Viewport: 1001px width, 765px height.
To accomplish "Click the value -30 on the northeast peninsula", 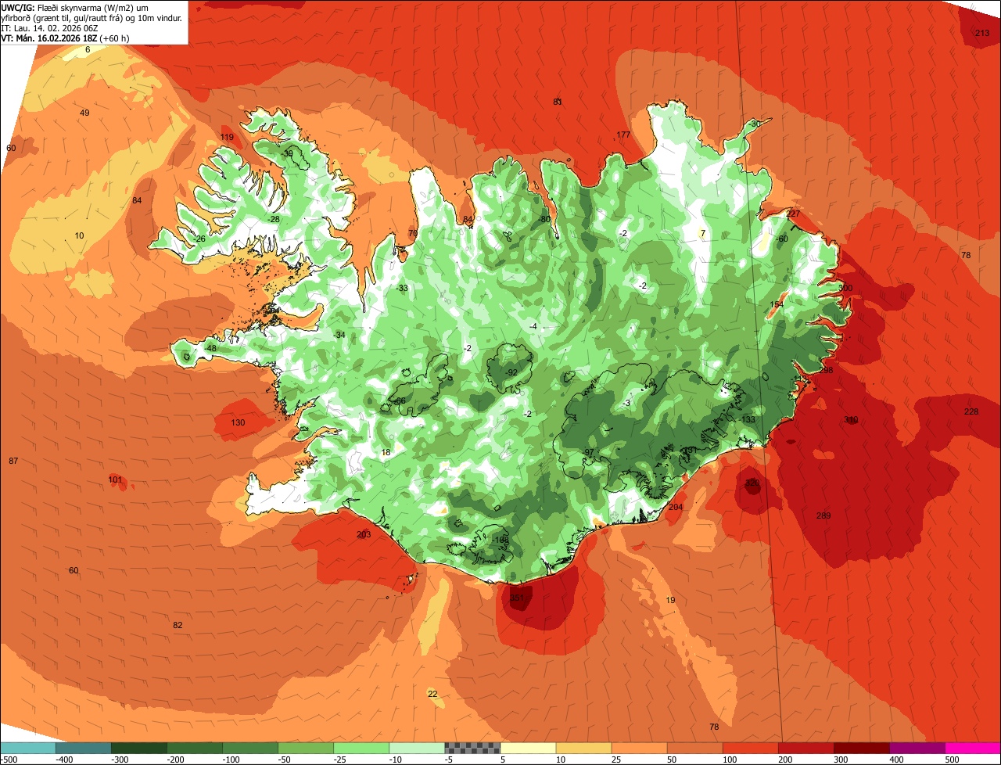I will 754,124.
